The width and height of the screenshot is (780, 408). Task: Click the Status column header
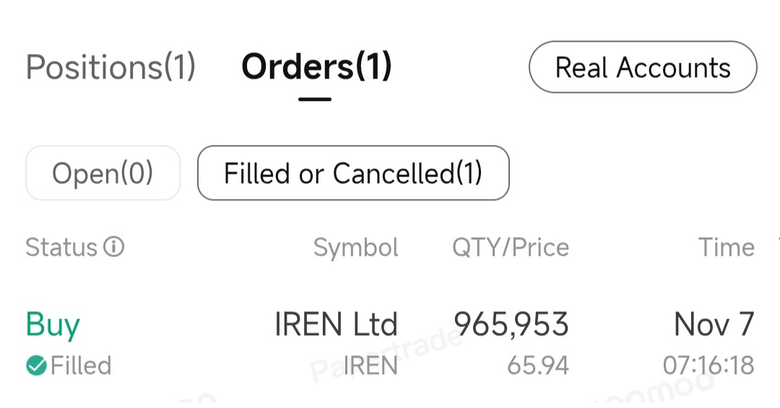tap(61, 247)
